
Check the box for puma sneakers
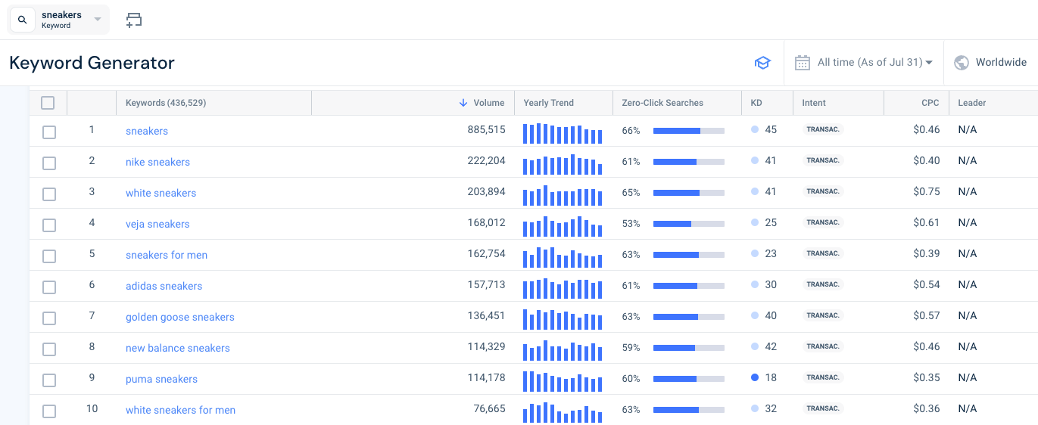49,380
